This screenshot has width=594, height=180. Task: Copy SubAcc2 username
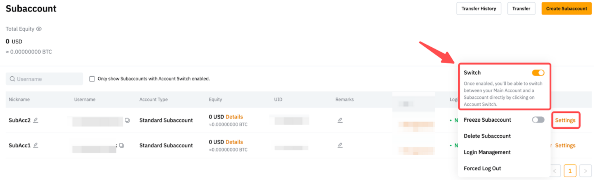click(x=127, y=120)
